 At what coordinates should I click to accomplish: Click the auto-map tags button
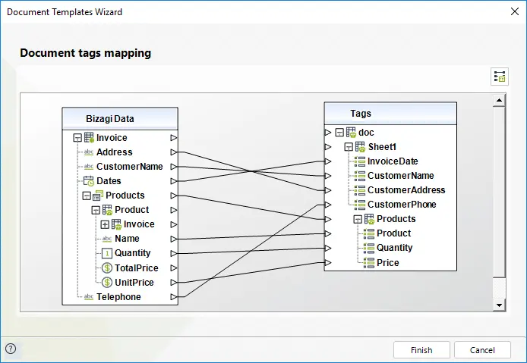[x=500, y=77]
